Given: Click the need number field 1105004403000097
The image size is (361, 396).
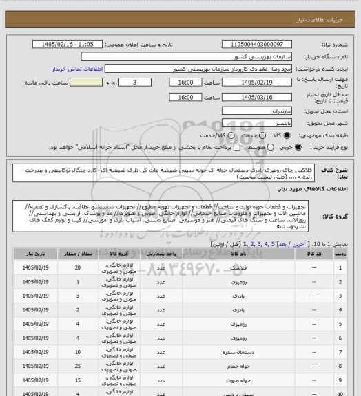Looking at the screenshot, I should click(x=257, y=44).
